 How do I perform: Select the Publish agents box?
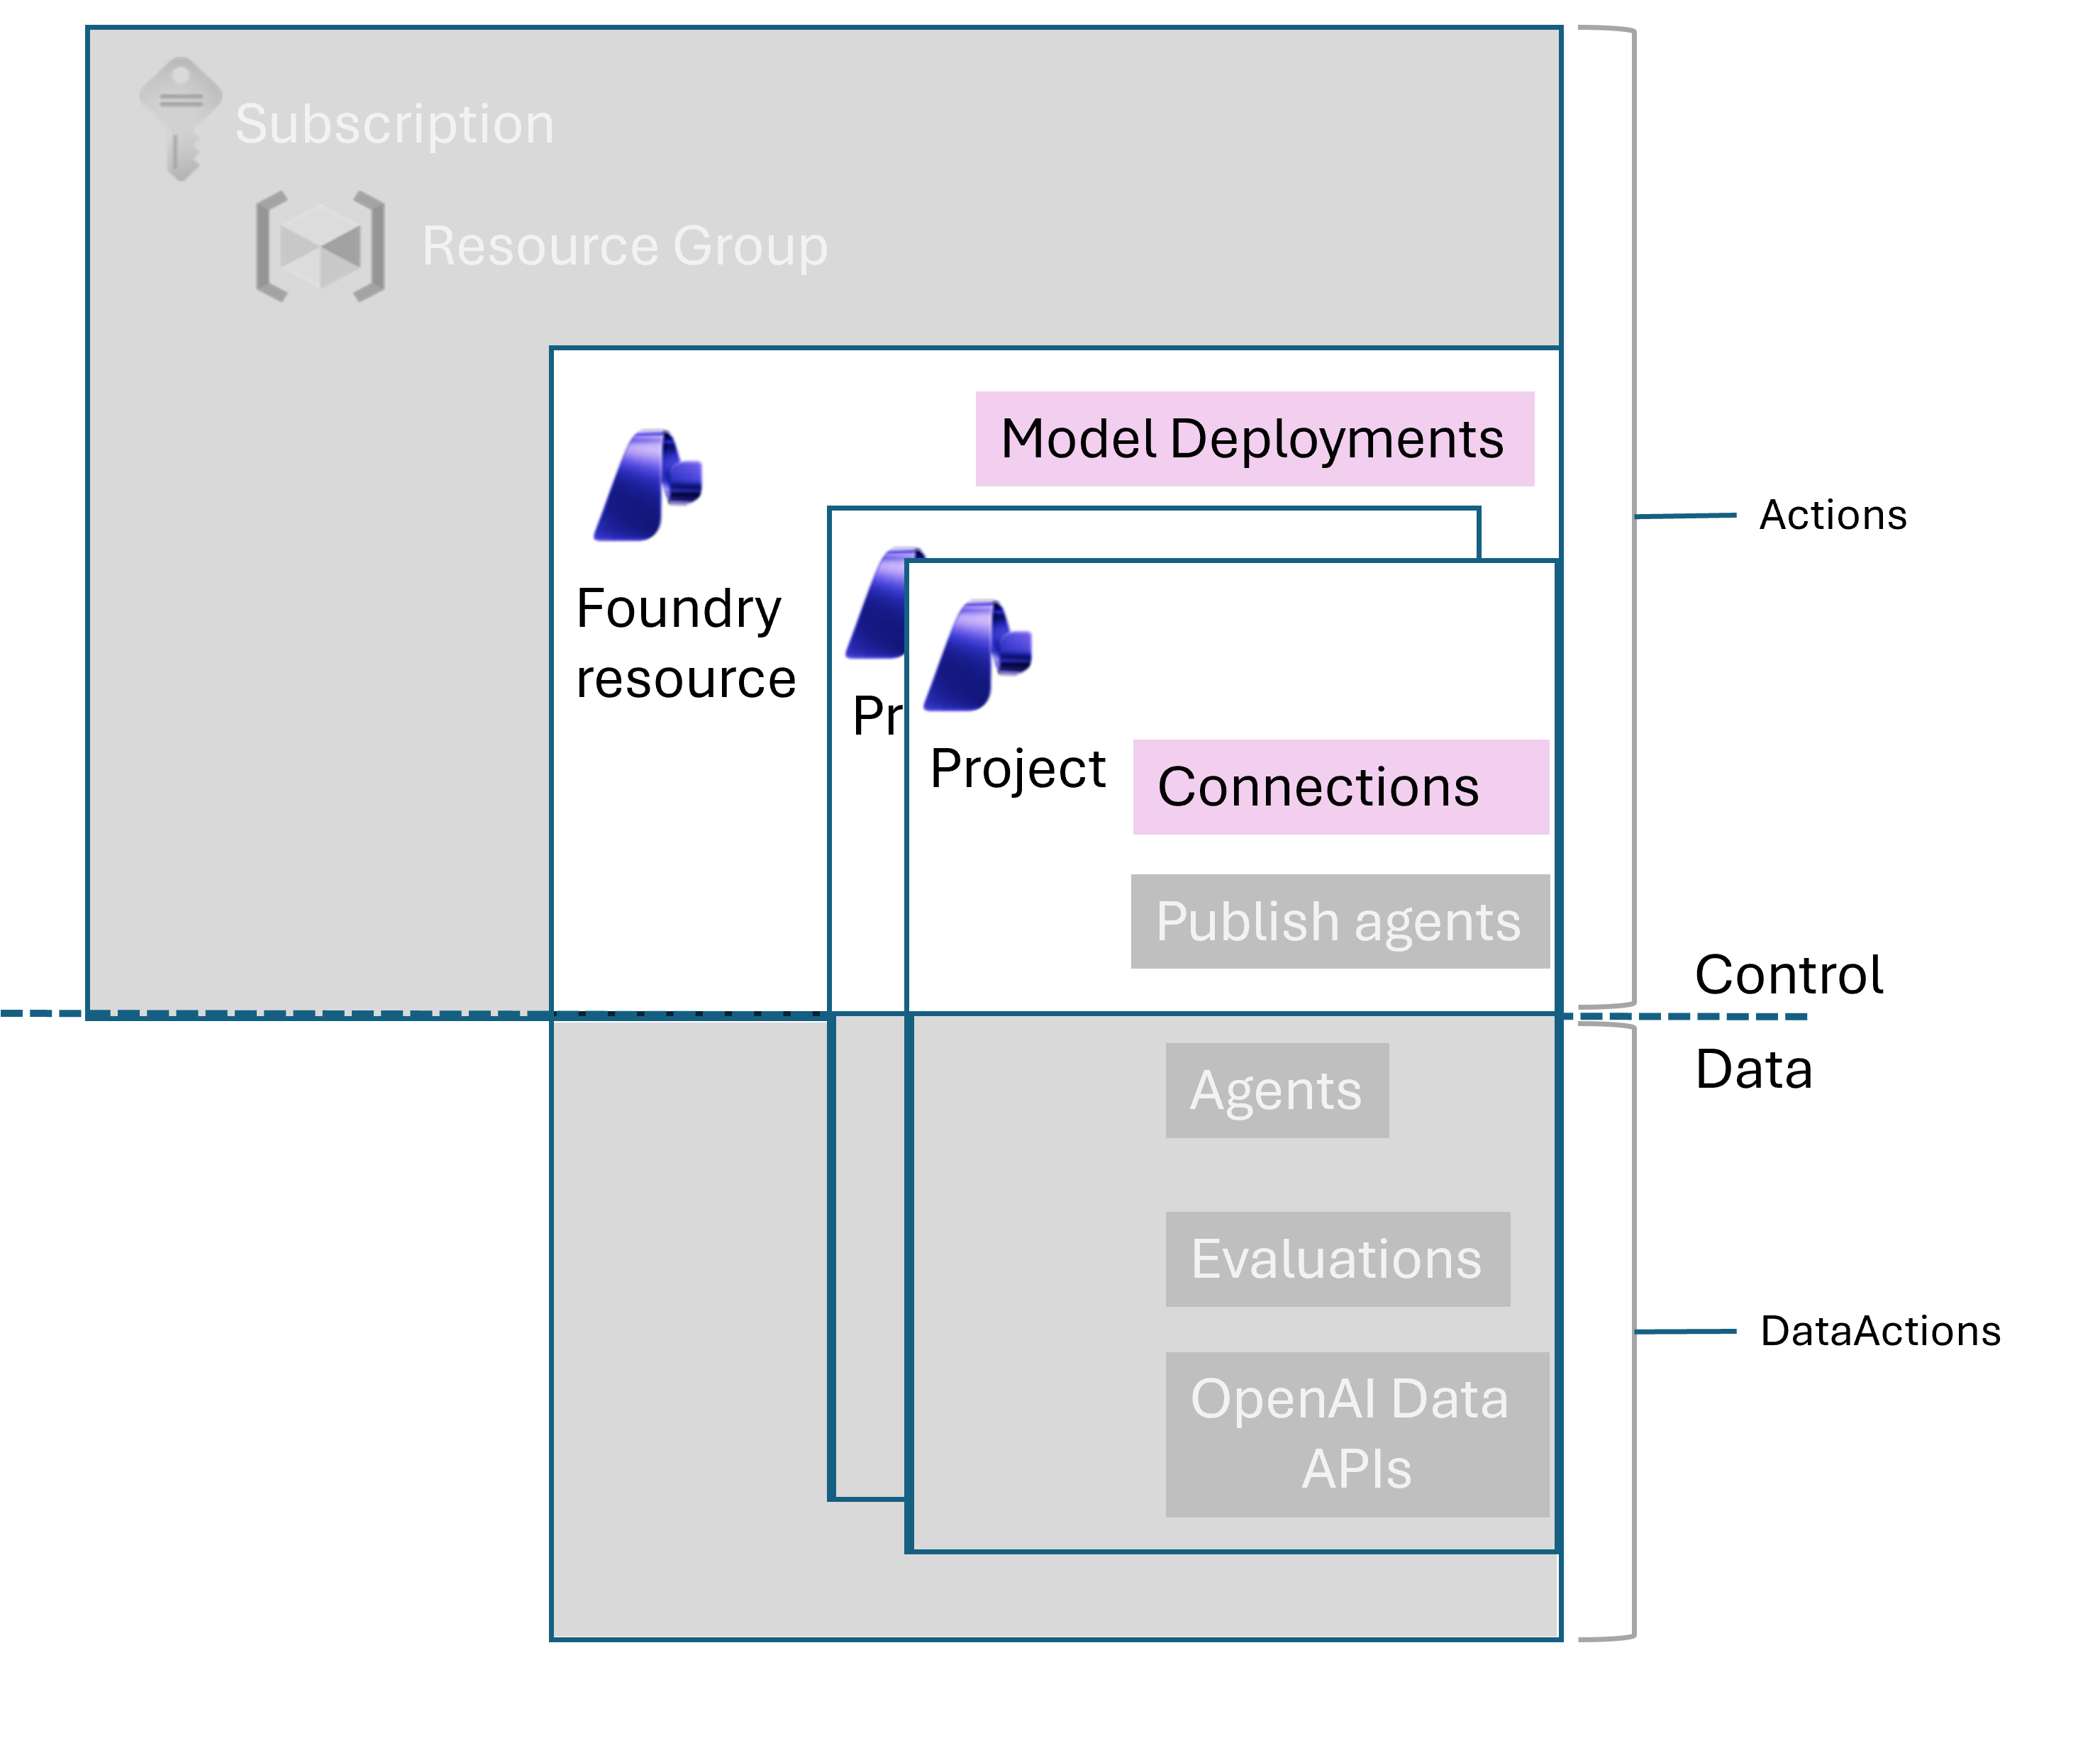click(x=1340, y=922)
